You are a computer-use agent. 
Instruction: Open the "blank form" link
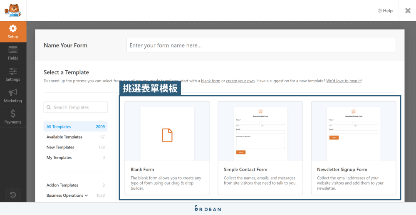tap(210, 81)
